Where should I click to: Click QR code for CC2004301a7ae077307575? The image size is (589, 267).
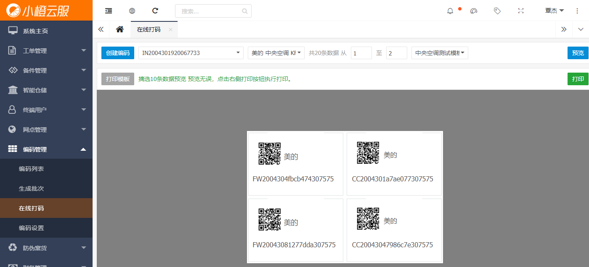point(368,153)
